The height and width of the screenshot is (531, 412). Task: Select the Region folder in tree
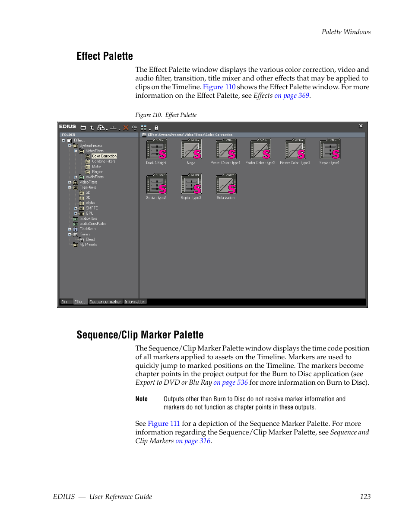[98, 172]
